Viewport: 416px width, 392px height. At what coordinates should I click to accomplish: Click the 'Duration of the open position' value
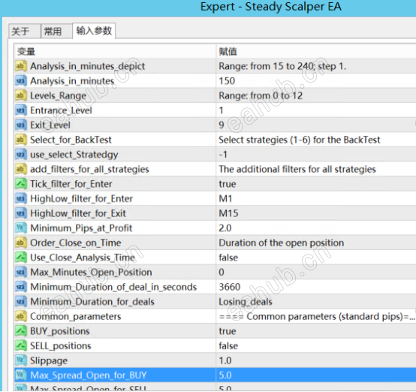282,243
